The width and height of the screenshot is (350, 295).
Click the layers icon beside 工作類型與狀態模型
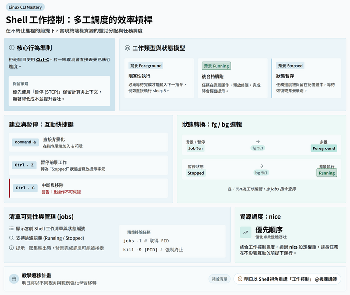pos(127,48)
